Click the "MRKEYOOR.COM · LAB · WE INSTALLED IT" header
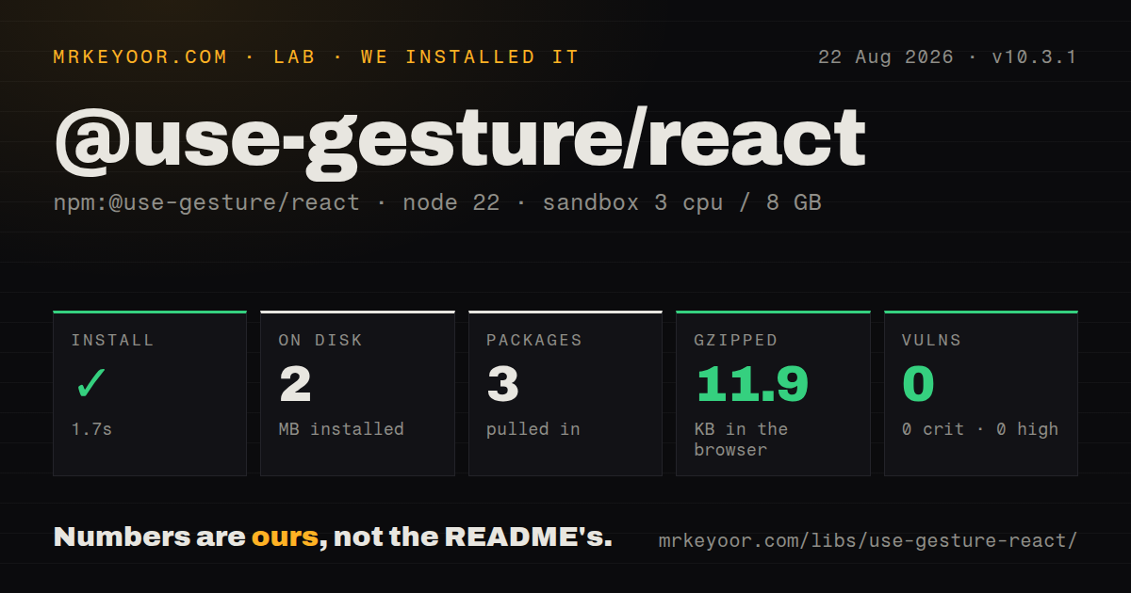 [316, 57]
